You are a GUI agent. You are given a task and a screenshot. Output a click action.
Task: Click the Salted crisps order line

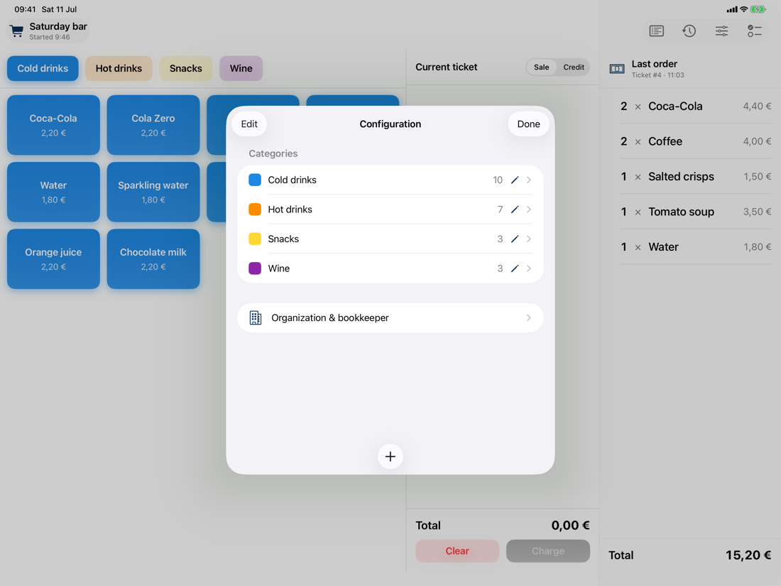696,177
